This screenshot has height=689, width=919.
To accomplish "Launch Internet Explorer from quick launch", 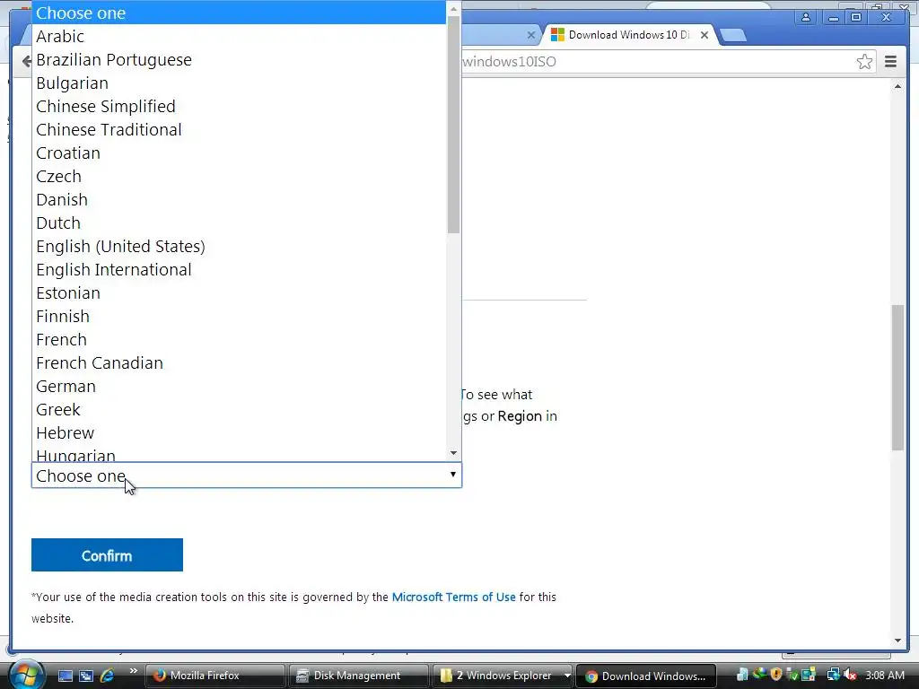I will [x=108, y=676].
